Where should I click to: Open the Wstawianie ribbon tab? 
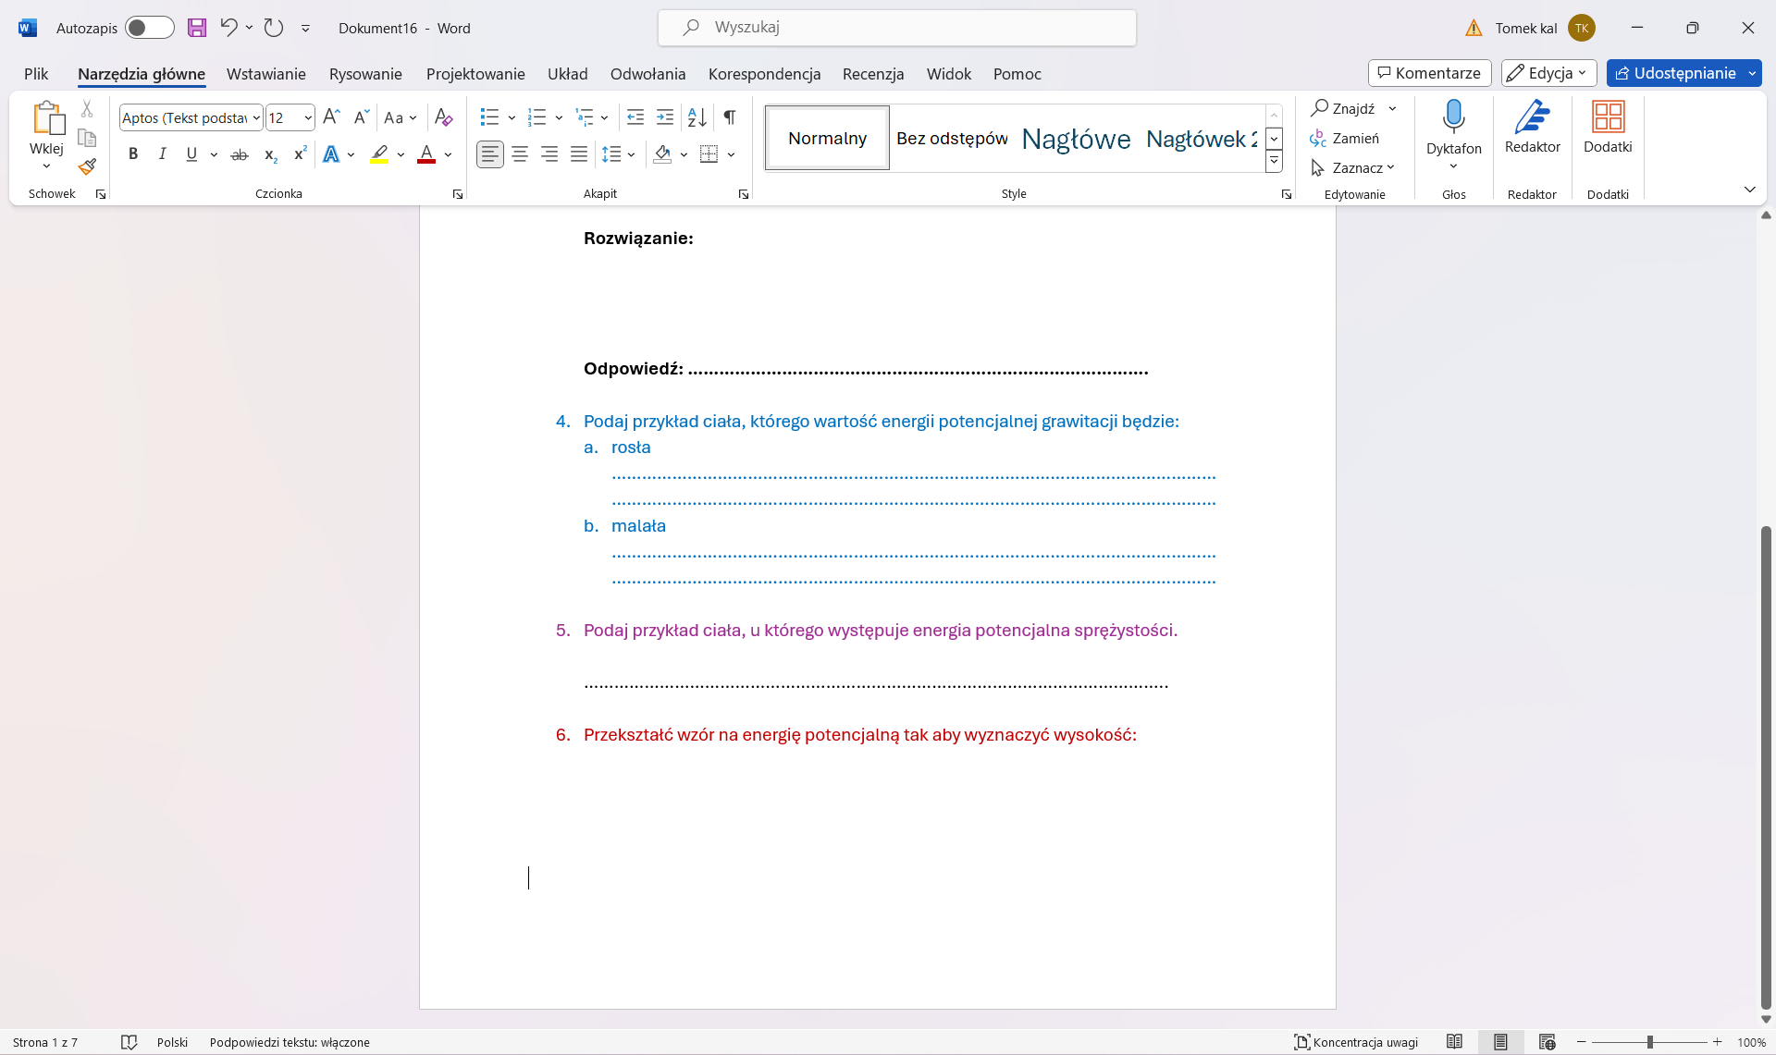click(x=265, y=74)
